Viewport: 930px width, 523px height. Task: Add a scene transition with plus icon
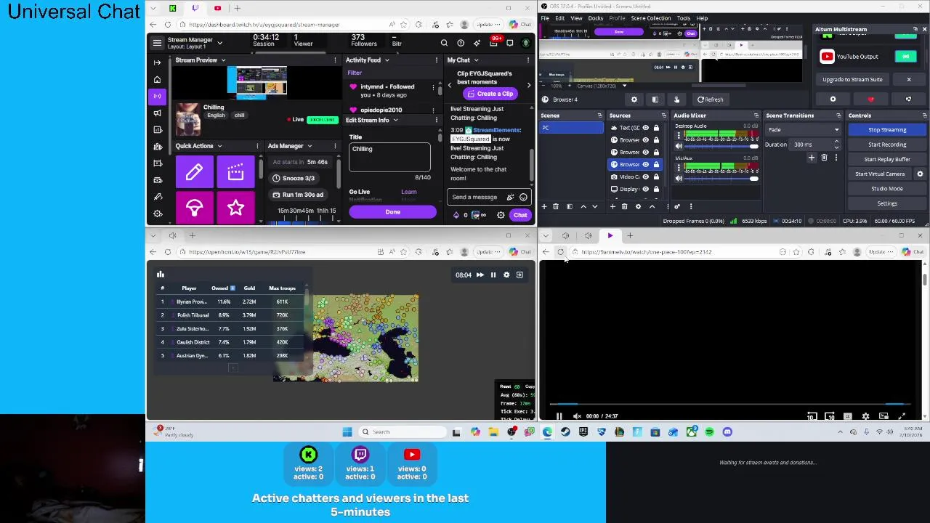tap(812, 158)
